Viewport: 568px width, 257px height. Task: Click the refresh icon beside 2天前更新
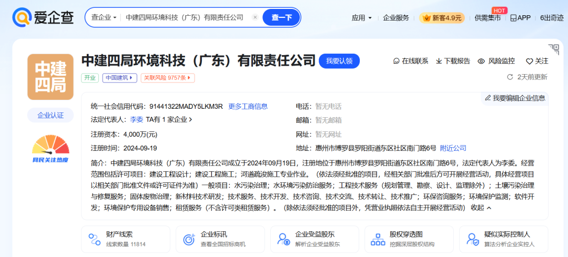click(x=510, y=77)
